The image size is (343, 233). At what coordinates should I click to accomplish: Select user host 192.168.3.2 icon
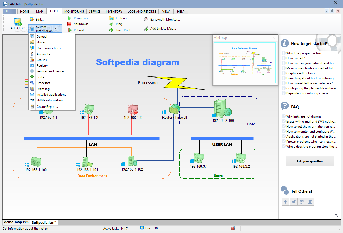[241, 158]
